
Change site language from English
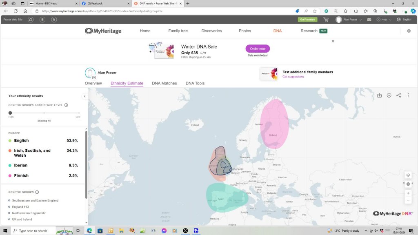tap(404, 20)
